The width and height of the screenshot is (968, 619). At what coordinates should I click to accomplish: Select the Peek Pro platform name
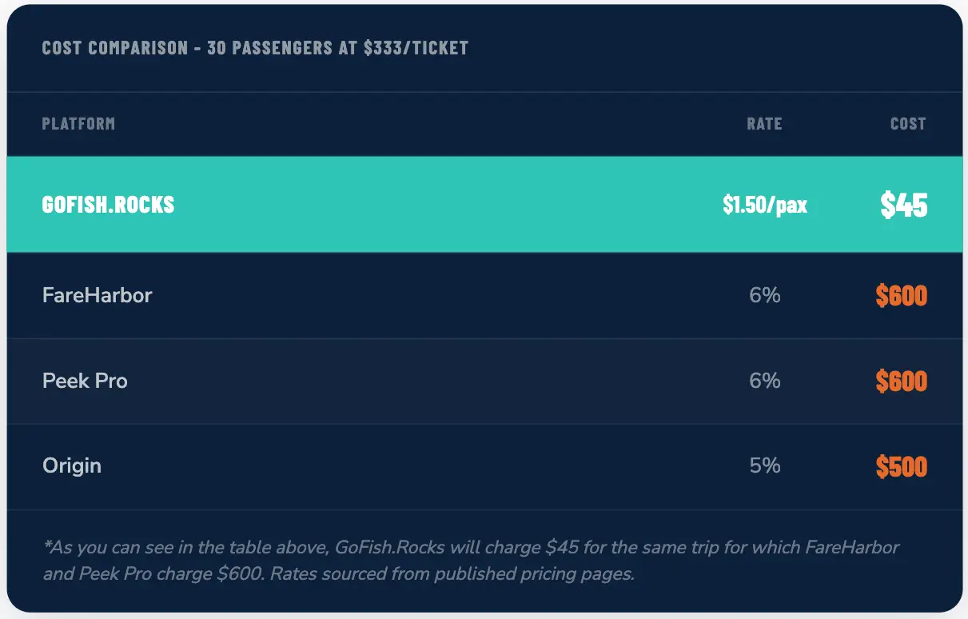[x=85, y=381]
